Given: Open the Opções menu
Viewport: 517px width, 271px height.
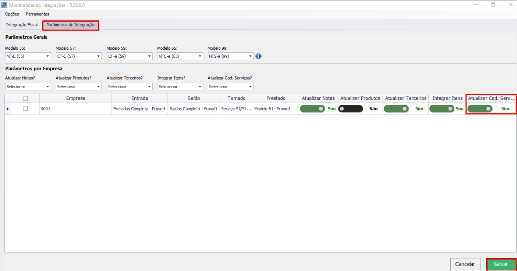Looking at the screenshot, I should pyautogui.click(x=12, y=14).
